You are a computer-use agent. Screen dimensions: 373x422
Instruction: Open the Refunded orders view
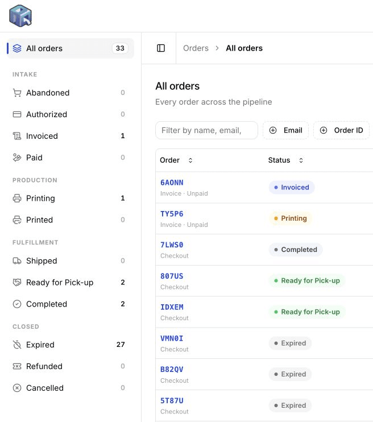[x=71, y=366]
